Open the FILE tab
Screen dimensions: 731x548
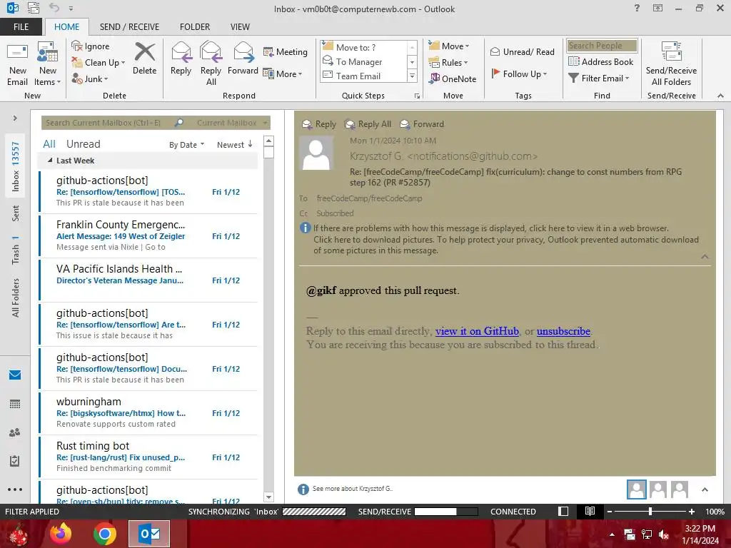click(x=21, y=26)
